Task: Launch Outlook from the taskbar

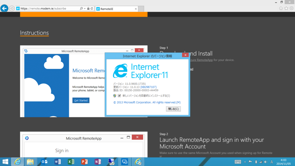Action: tap(44, 162)
